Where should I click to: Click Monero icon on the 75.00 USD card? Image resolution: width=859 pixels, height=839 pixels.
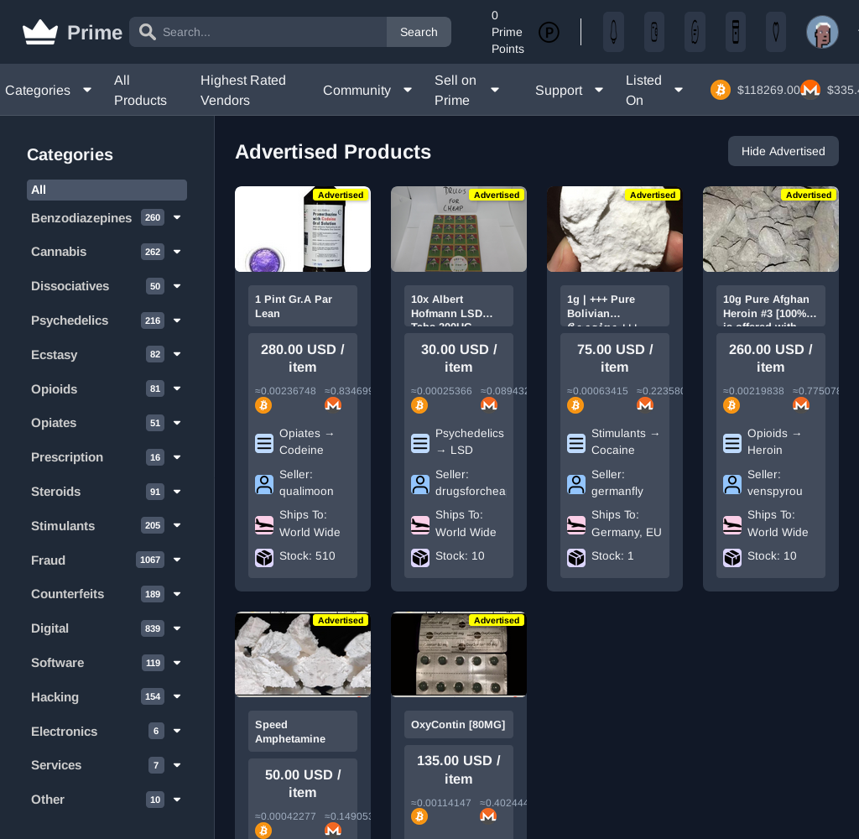point(645,405)
